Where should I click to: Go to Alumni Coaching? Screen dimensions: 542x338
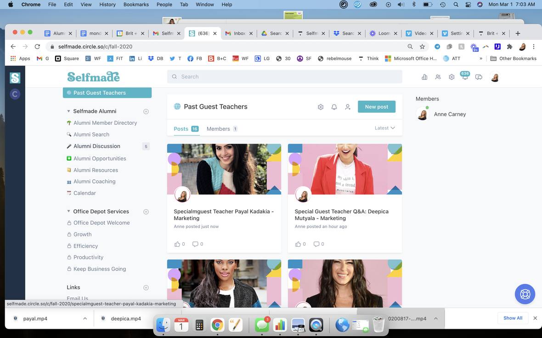94,182
